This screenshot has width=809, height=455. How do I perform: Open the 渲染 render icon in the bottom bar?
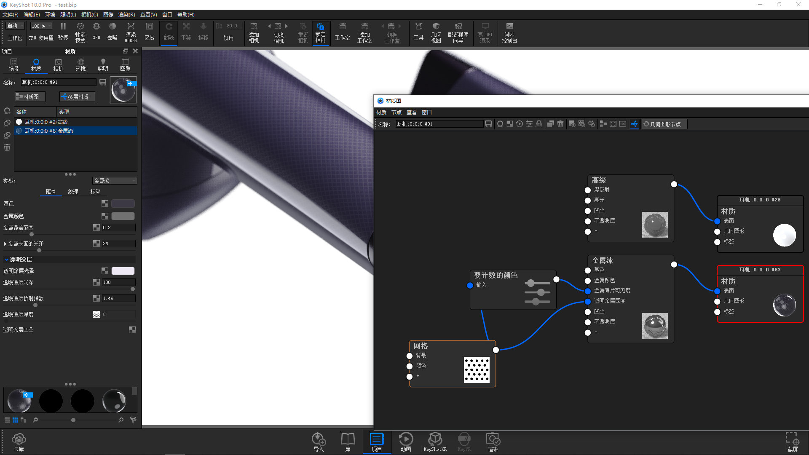493,442
